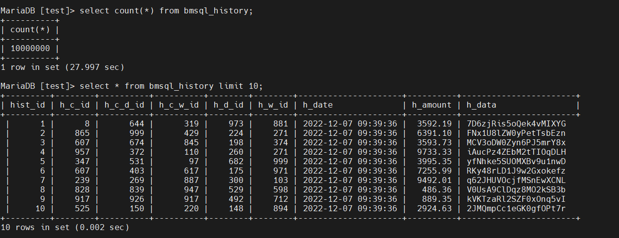The image size is (619, 238).
Task: Click the h_date in hist_id 1 row
Action: [350, 124]
